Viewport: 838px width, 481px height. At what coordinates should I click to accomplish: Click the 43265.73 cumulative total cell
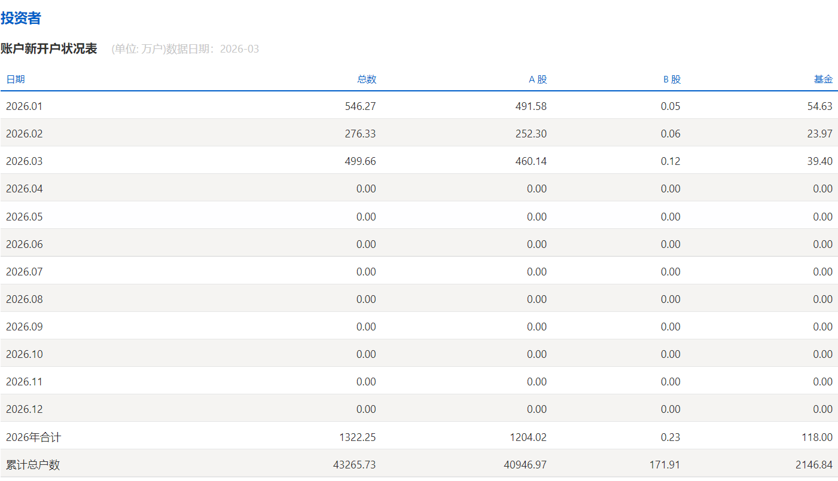click(x=354, y=465)
